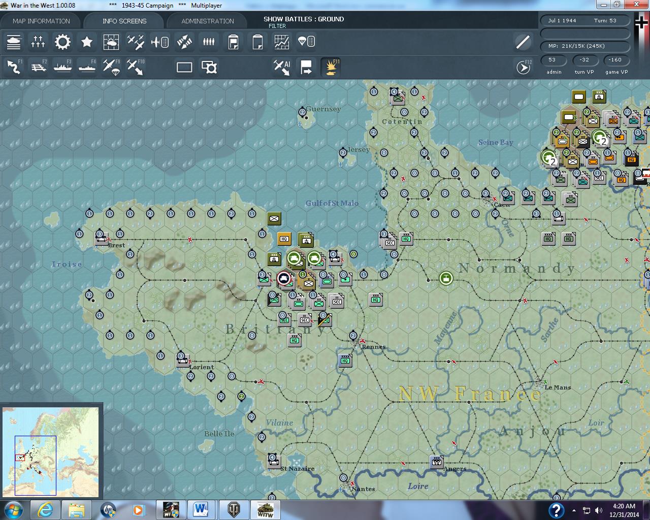The image size is (650, 520).
Task: Click the diagonal slash button
Action: tap(523, 42)
